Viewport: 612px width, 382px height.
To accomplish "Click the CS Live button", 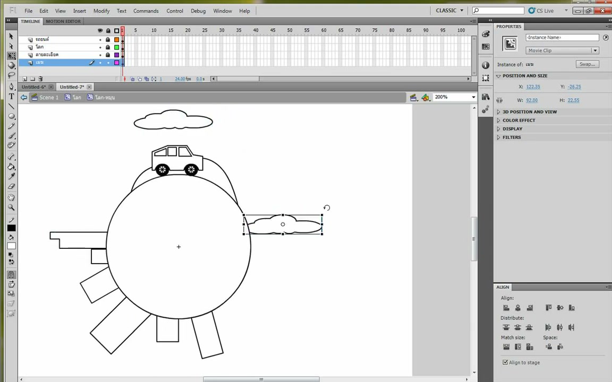I will point(541,11).
